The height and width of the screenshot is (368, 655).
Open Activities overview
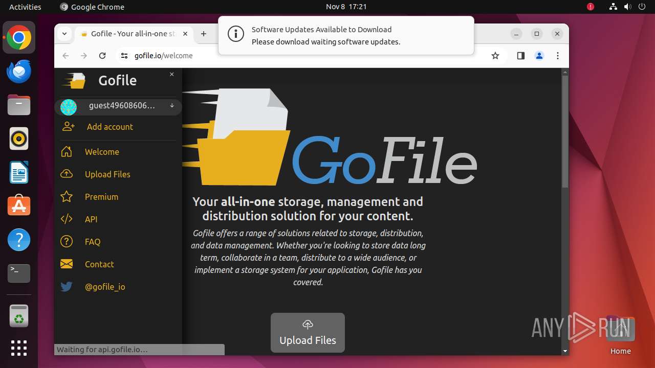point(25,7)
